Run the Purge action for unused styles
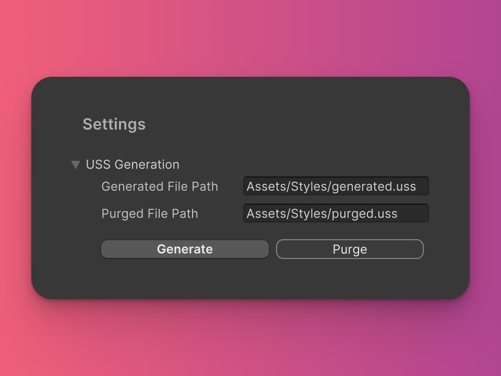 pos(350,249)
